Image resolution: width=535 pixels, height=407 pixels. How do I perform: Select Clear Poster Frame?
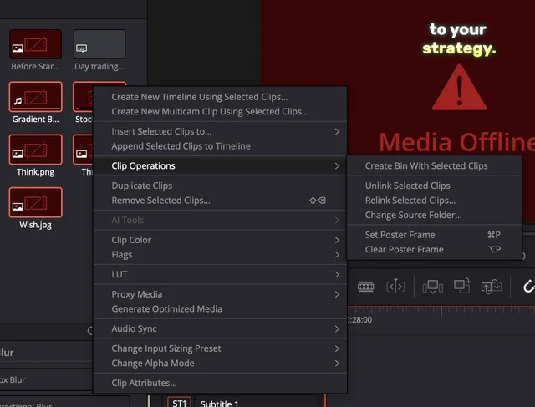coord(435,249)
